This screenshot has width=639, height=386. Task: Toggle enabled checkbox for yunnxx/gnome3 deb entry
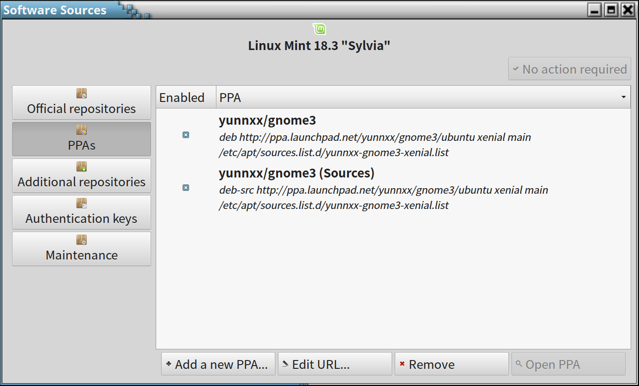tap(186, 135)
